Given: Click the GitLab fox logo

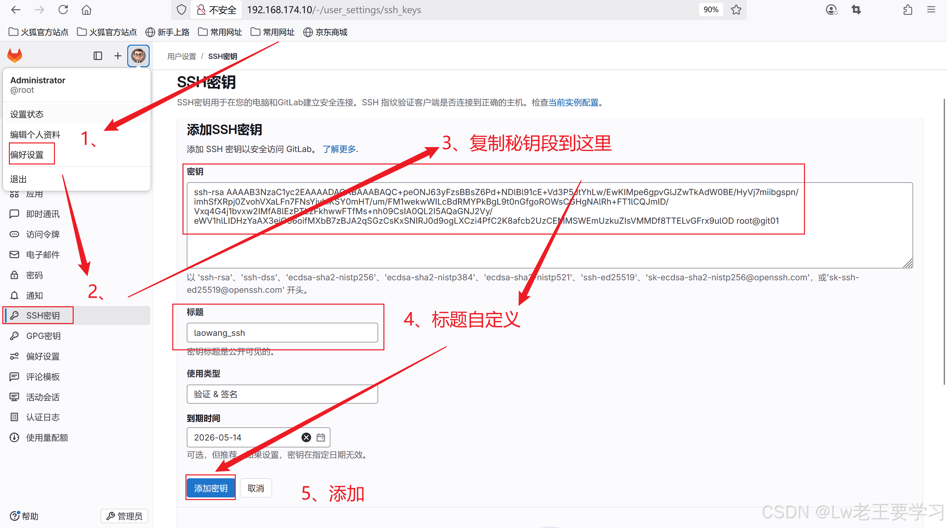Looking at the screenshot, I should [x=15, y=56].
